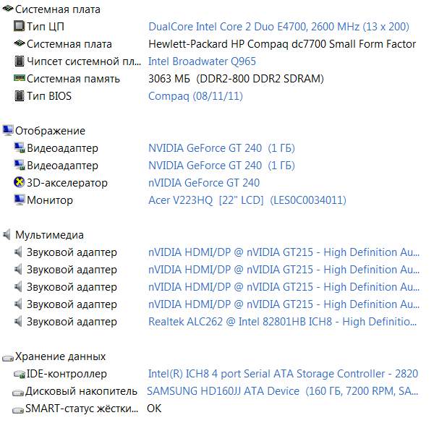This screenshot has width=447, height=436.
Task: Click the Дисковый накопитель drive icon
Action: [x=20, y=391]
